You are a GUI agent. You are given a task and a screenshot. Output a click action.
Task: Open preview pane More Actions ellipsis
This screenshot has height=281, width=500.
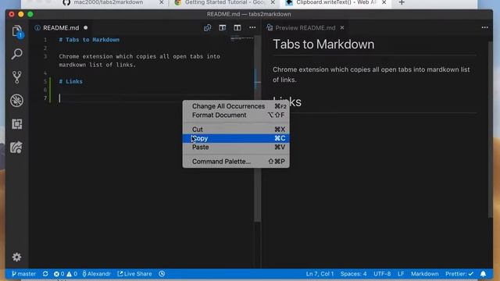[484, 28]
